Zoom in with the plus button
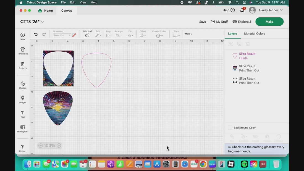This screenshot has height=171, width=304. (59, 146)
